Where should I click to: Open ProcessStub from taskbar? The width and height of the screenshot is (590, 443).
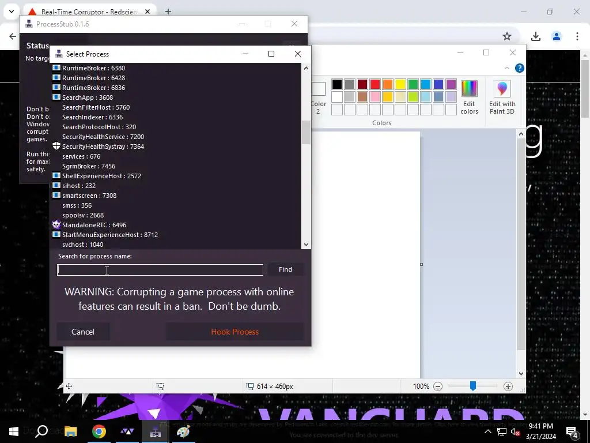pyautogui.click(x=156, y=431)
